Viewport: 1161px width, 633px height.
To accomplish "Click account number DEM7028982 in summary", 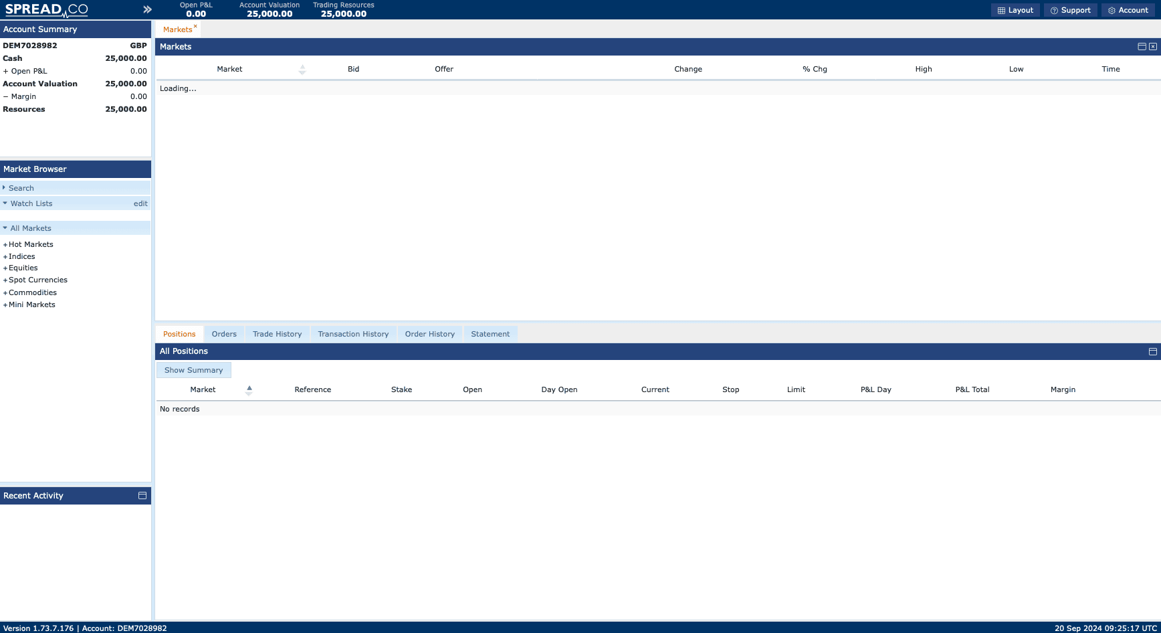I will coord(30,46).
